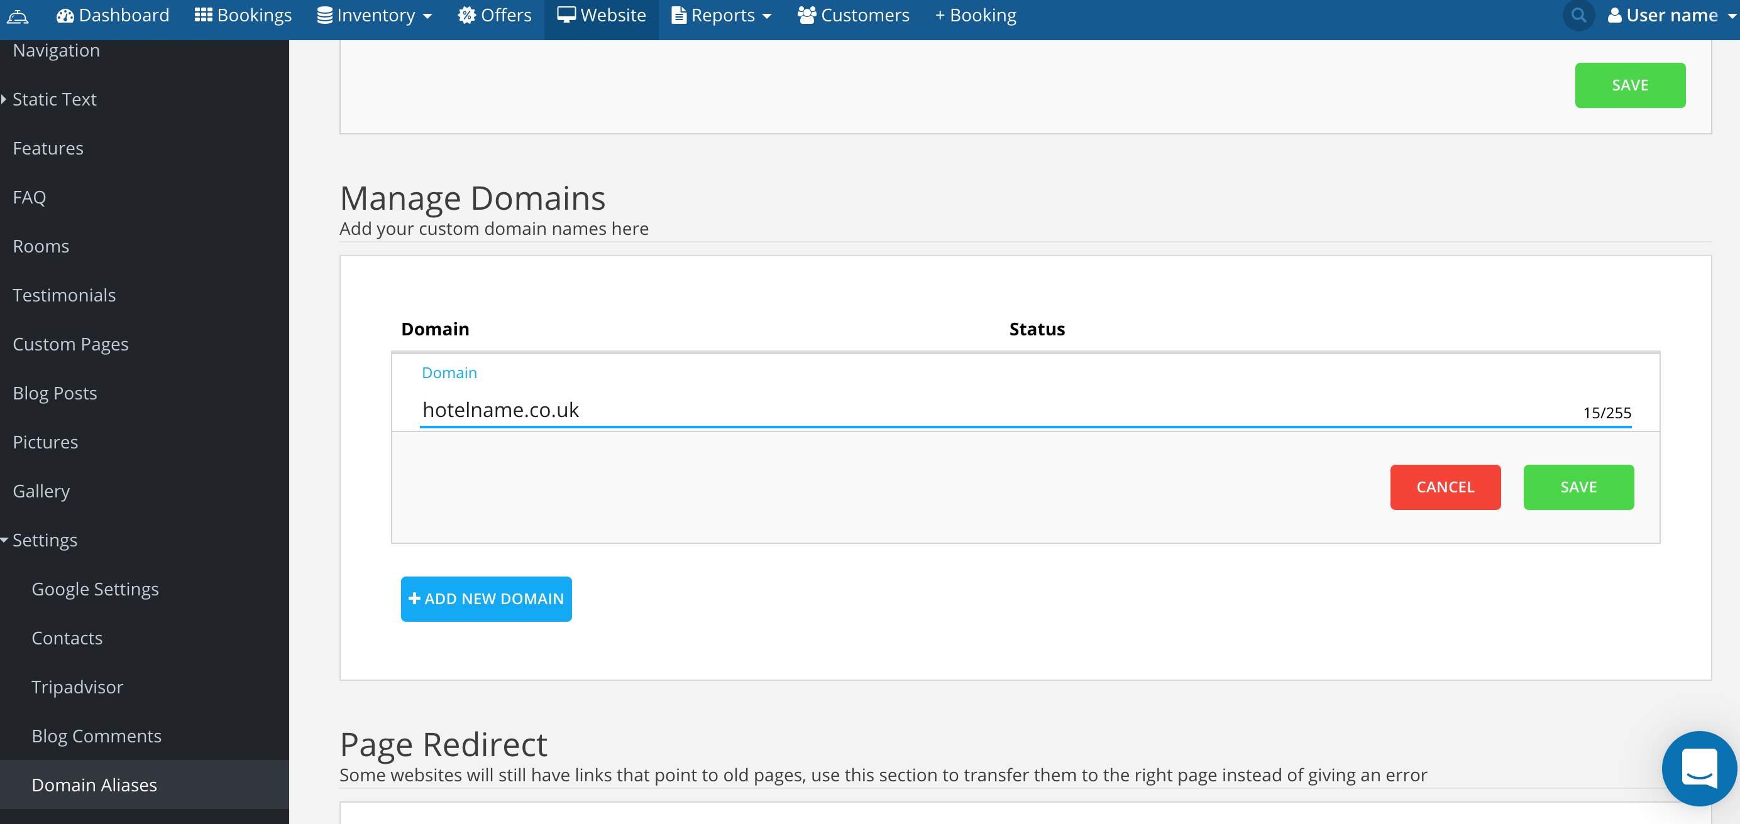The height and width of the screenshot is (824, 1740).
Task: Save the hotelname.co.uk domain
Action: pos(1578,487)
